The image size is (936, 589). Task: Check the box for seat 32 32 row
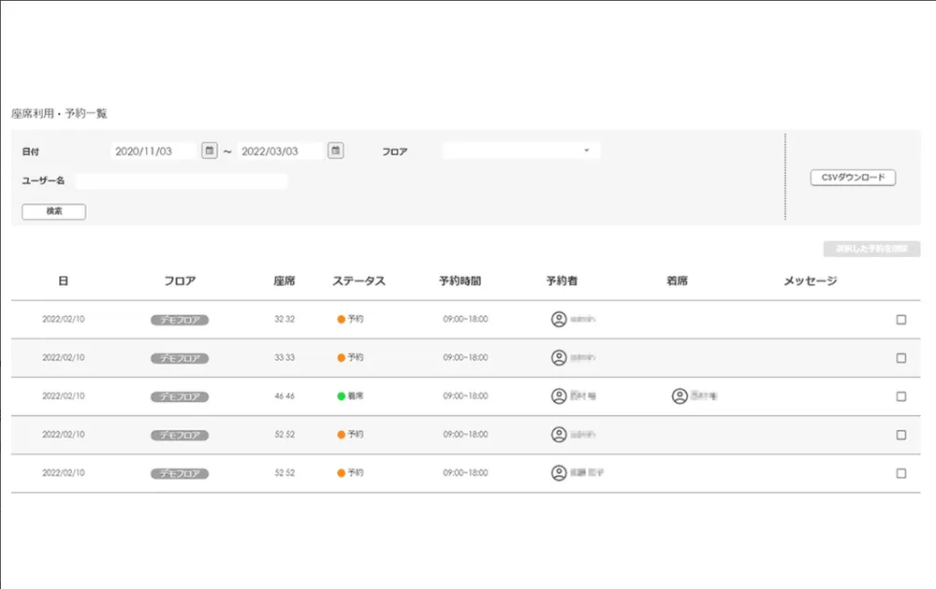(901, 320)
